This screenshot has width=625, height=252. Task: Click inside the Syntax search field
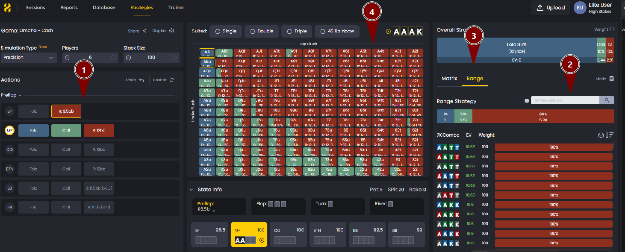coord(564,100)
